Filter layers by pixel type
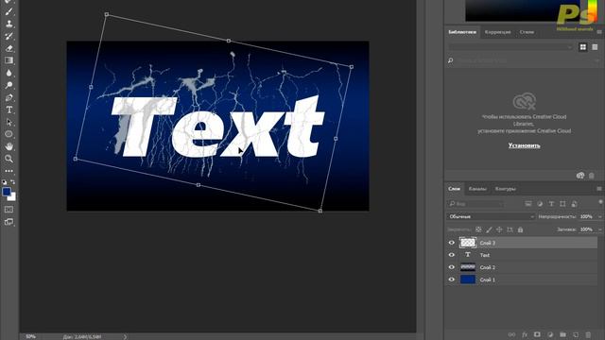The width and height of the screenshot is (605, 340). 528,204
